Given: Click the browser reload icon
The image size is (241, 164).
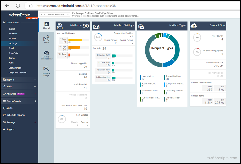Looking at the screenshot, I should coord(18,6).
